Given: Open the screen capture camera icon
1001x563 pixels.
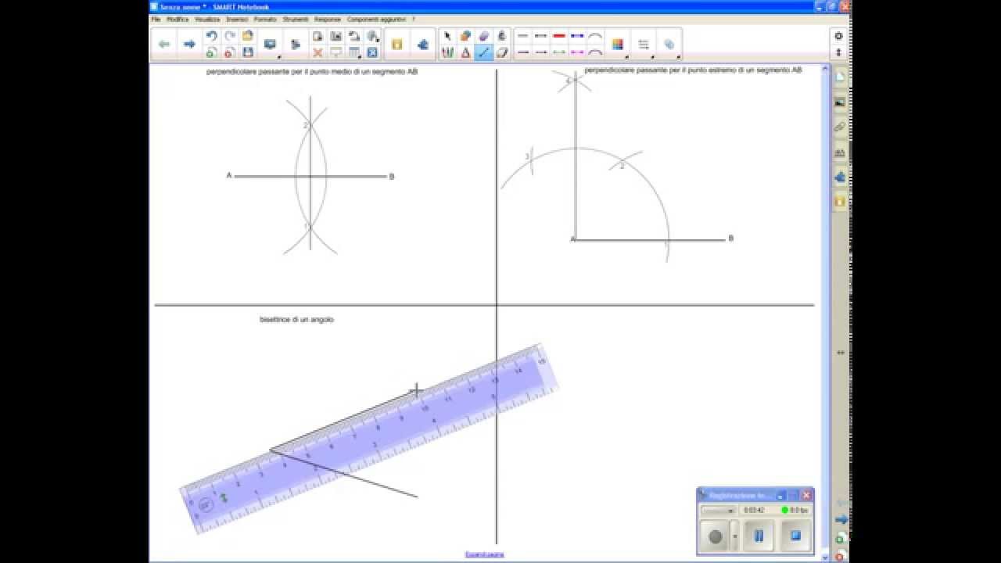Looking at the screenshot, I should (336, 36).
